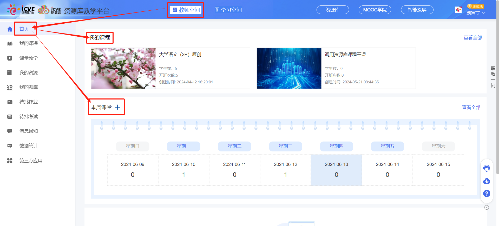Switch to the 学习空间 tab

pos(228,10)
